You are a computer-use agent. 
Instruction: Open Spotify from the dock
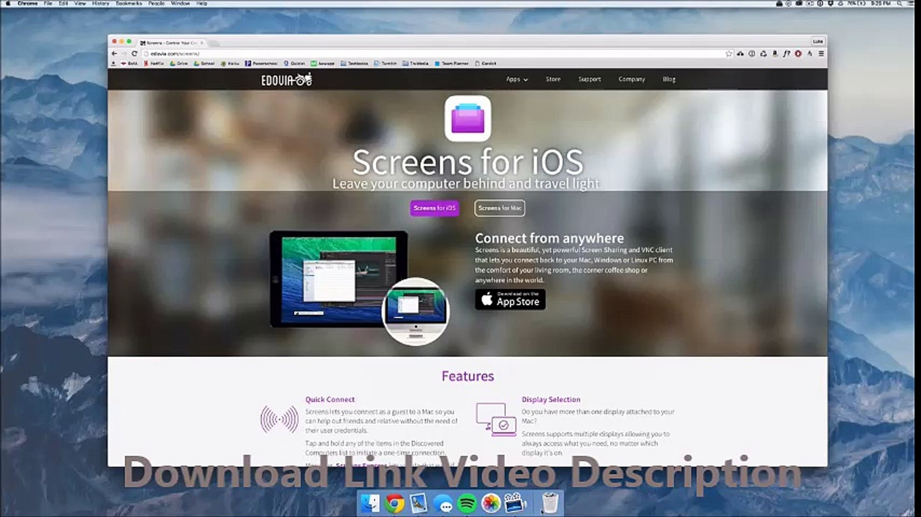467,503
